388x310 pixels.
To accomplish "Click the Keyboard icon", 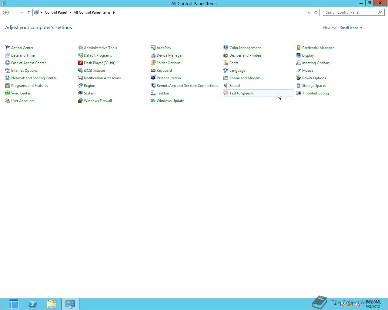I will click(153, 70).
